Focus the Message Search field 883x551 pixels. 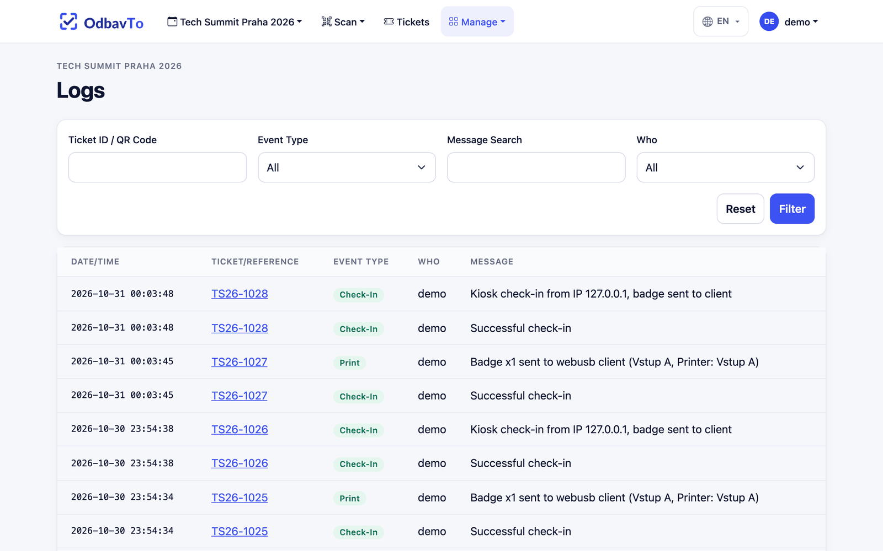click(536, 168)
